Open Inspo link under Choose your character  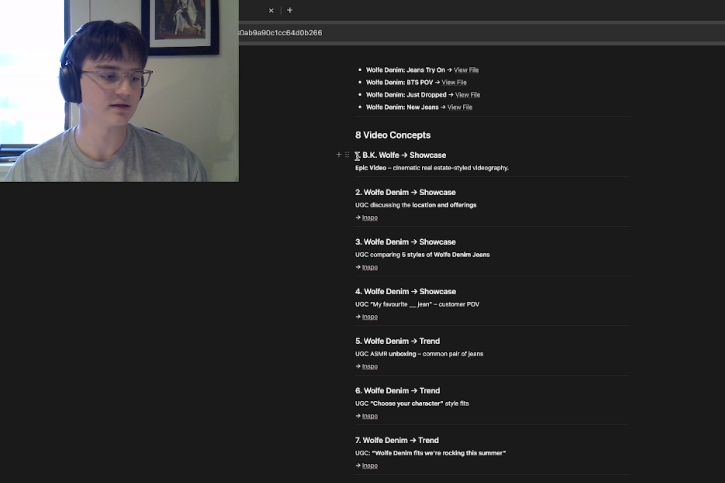(369, 416)
